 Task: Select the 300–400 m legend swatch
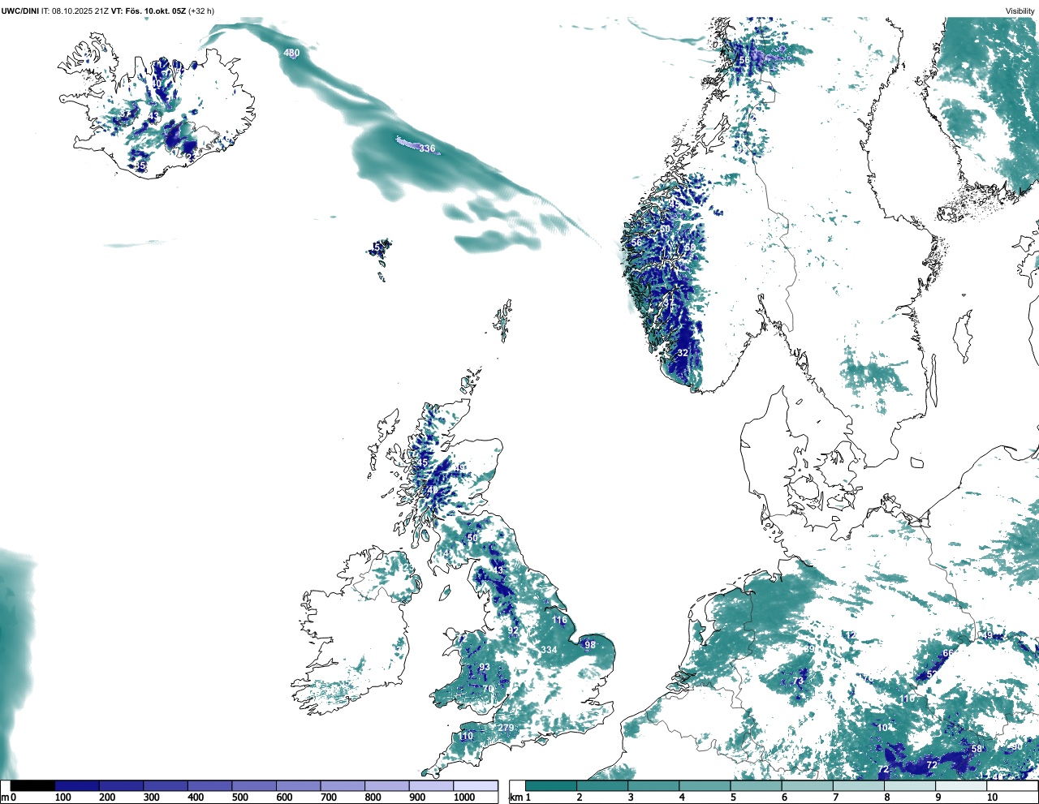(x=166, y=785)
